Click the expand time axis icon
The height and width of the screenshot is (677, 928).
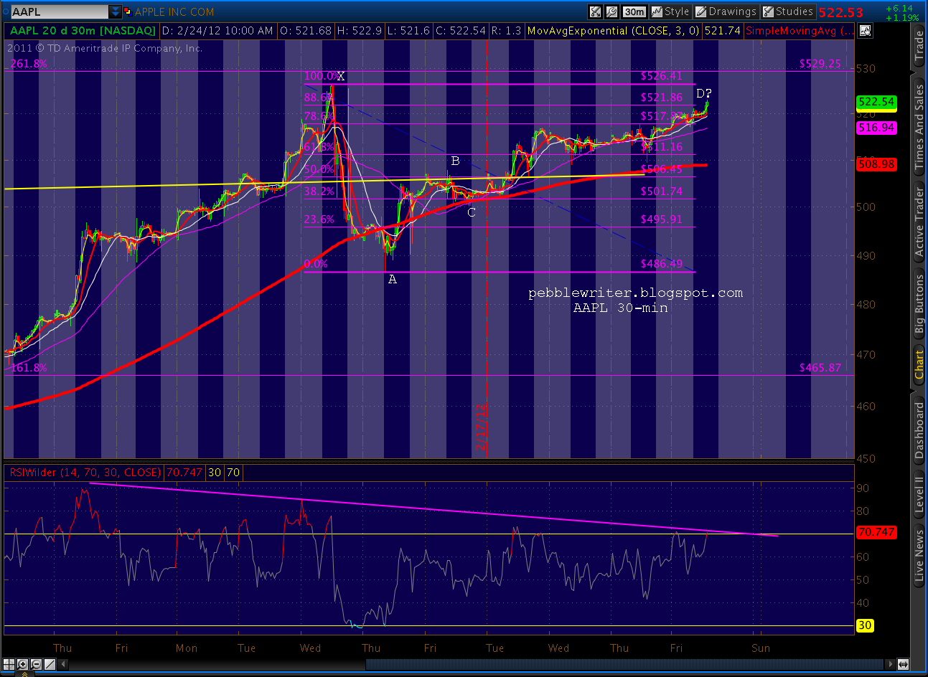coord(903,664)
